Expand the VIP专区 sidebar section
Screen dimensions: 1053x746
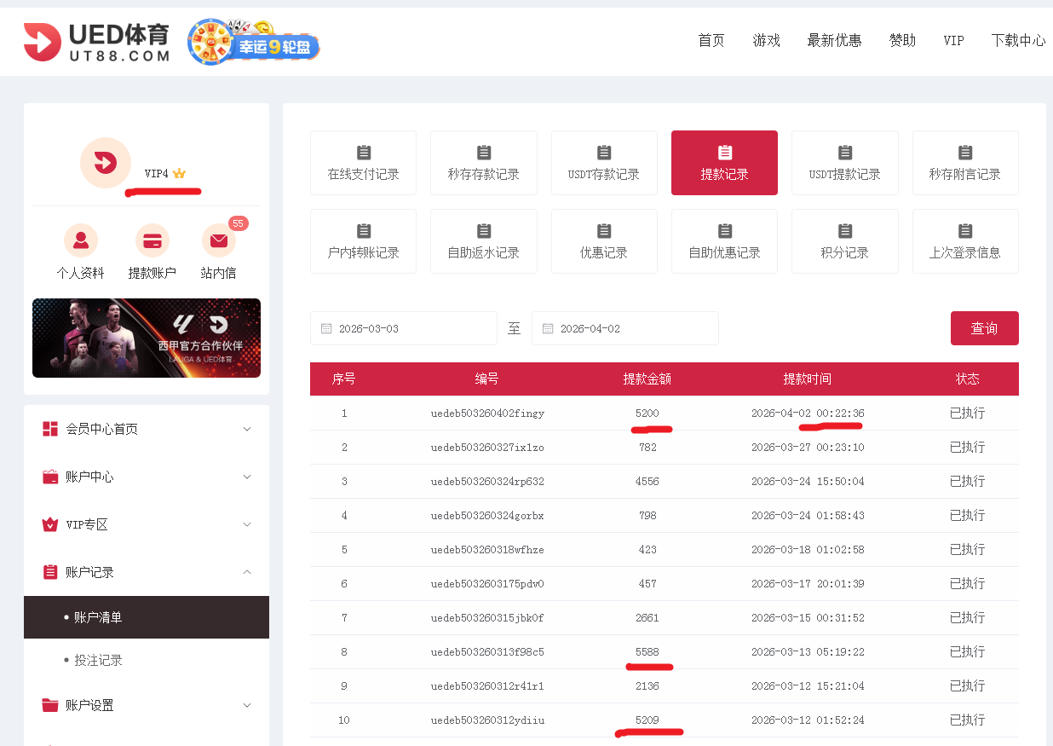coord(147,524)
